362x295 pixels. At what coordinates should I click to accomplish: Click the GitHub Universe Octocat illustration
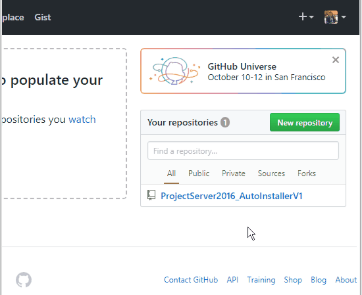[x=174, y=71]
